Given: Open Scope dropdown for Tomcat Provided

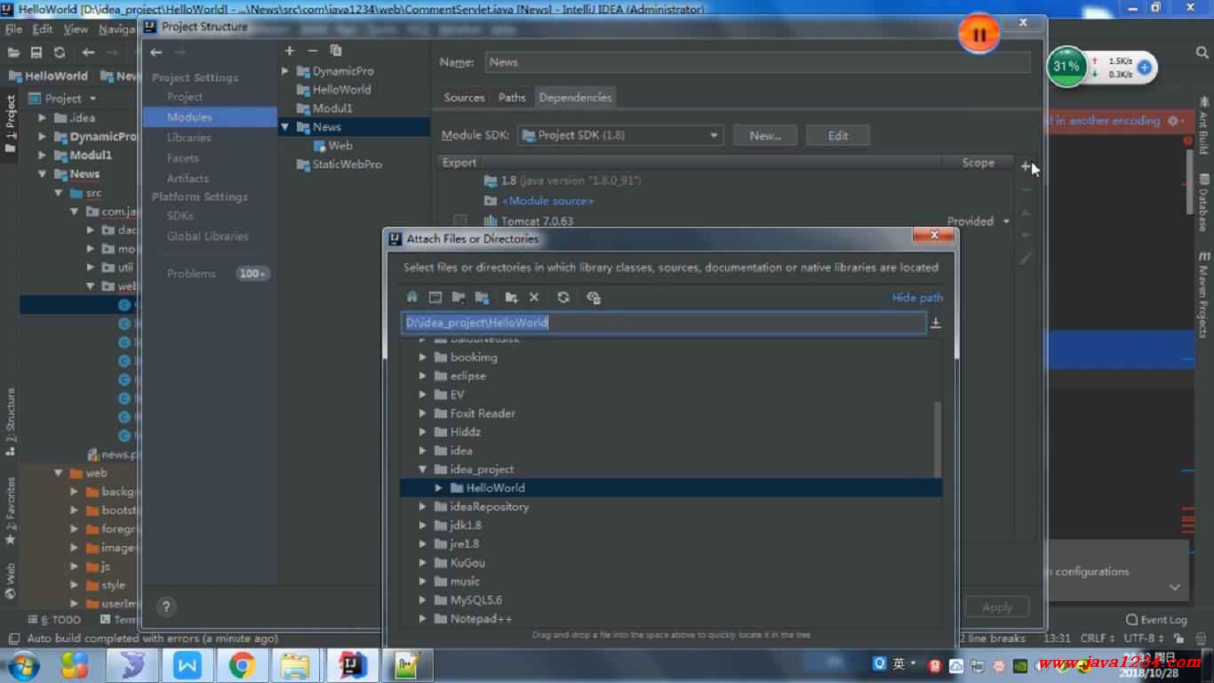Looking at the screenshot, I should (1006, 221).
